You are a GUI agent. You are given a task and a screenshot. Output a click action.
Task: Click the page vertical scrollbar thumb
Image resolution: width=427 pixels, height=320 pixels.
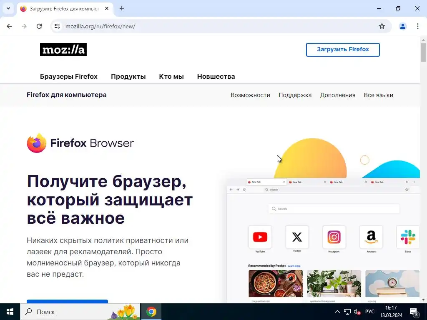424,52
